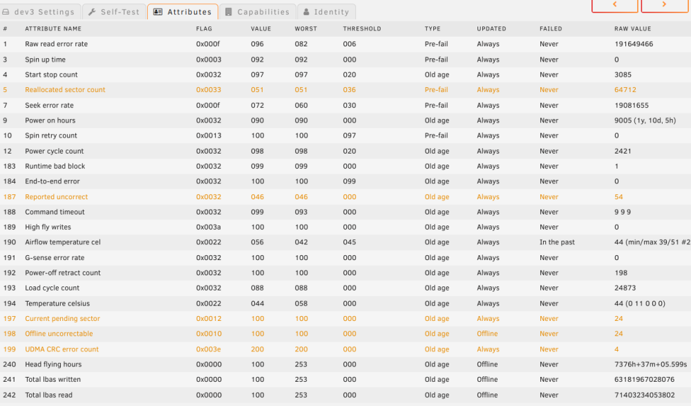Click the document icon on Capabilities tab
Screen dimensions: 691x406
228,12
